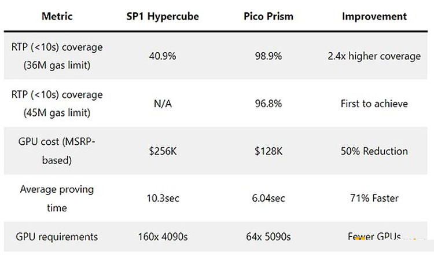This screenshot has height=260, width=434.
Task: Click the Metric column header
Action: [57, 16]
